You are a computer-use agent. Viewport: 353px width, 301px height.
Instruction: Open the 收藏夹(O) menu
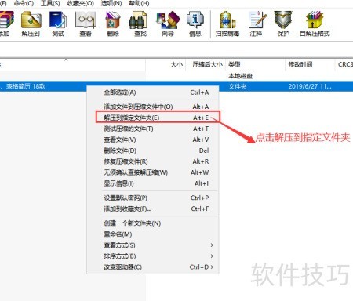(x=80, y=3)
